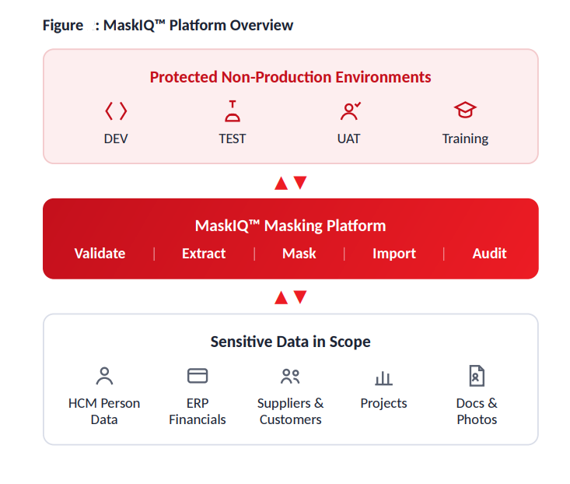This screenshot has width=570, height=484.
Task: Select the 'Training' label
Action: click(x=465, y=139)
